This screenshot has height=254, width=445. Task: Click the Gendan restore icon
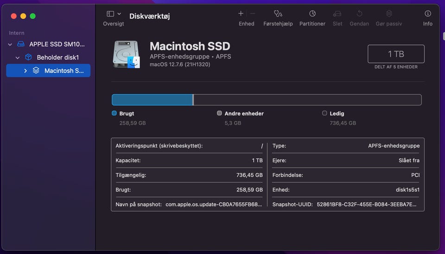coord(359,14)
